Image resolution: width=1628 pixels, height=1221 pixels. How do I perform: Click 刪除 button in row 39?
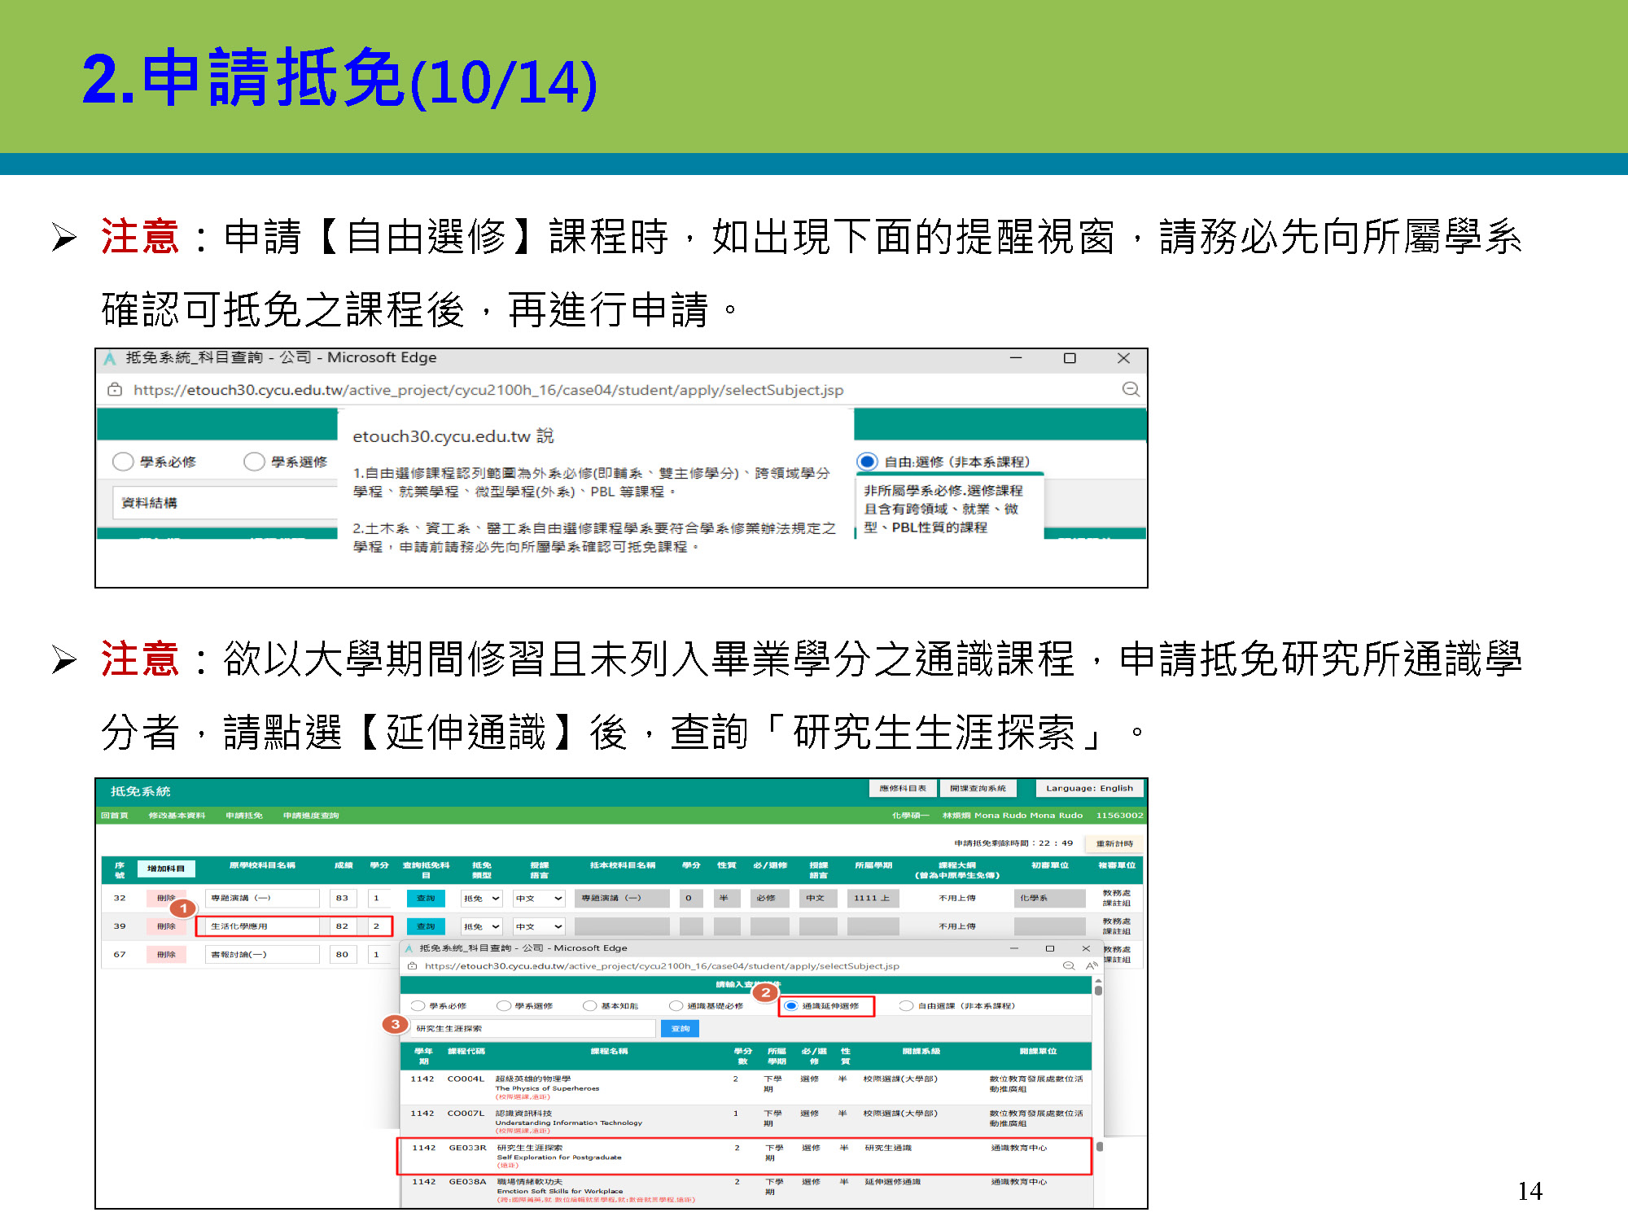(166, 926)
